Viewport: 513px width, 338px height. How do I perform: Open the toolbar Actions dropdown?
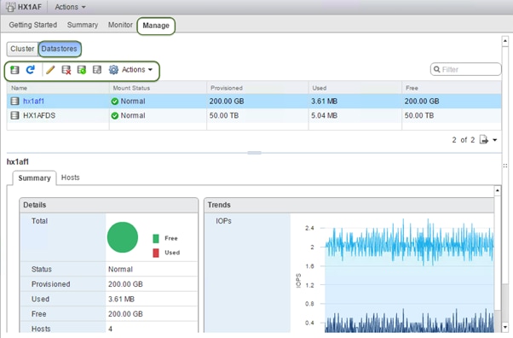point(137,69)
